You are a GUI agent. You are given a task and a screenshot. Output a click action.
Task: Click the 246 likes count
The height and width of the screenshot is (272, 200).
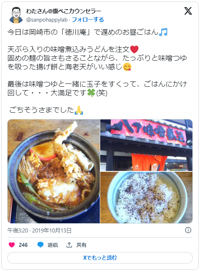click(x=23, y=245)
